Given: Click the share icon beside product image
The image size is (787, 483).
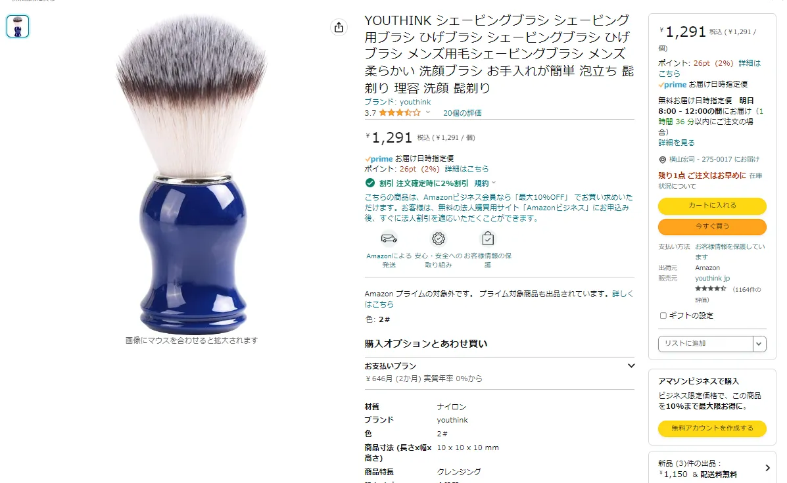Looking at the screenshot, I should click(339, 27).
